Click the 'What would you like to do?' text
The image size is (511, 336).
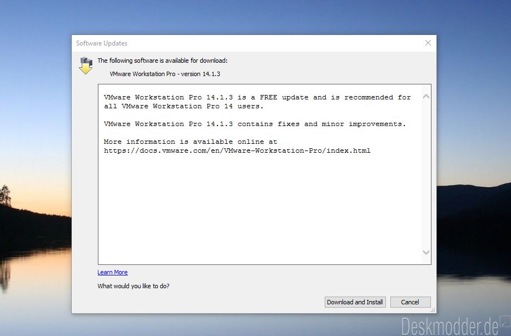click(x=133, y=286)
